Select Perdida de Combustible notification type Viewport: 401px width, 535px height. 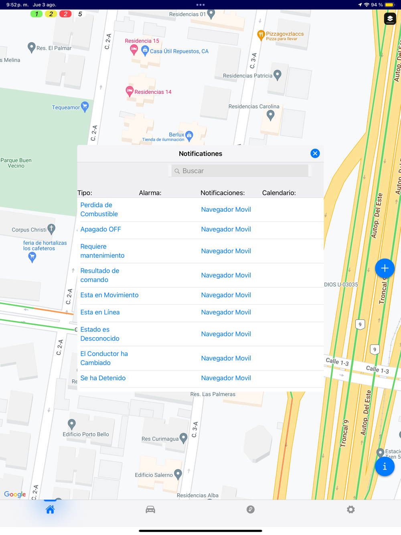[x=99, y=209]
